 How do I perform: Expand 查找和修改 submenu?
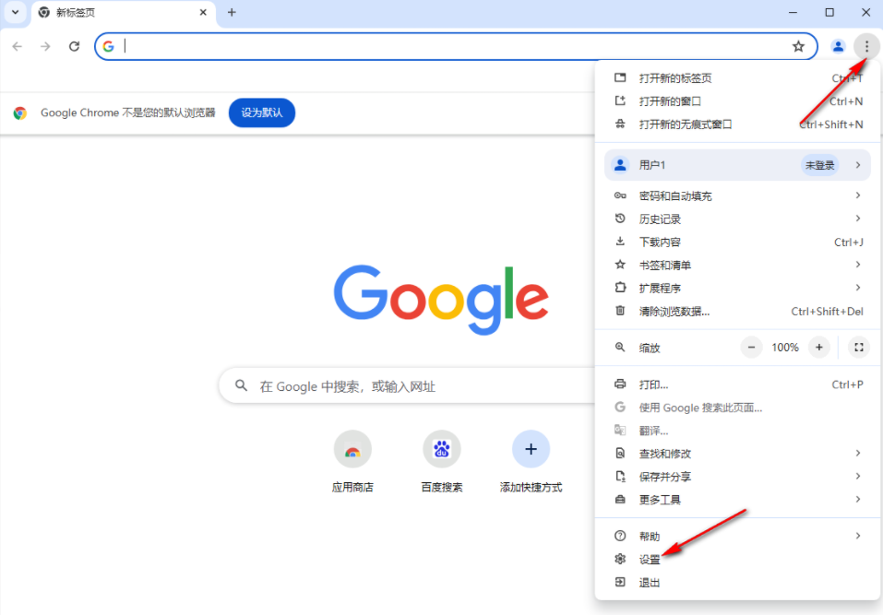pyautogui.click(x=738, y=454)
